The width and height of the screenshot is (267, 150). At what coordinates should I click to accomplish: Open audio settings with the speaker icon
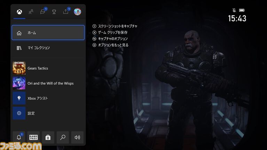(77, 137)
